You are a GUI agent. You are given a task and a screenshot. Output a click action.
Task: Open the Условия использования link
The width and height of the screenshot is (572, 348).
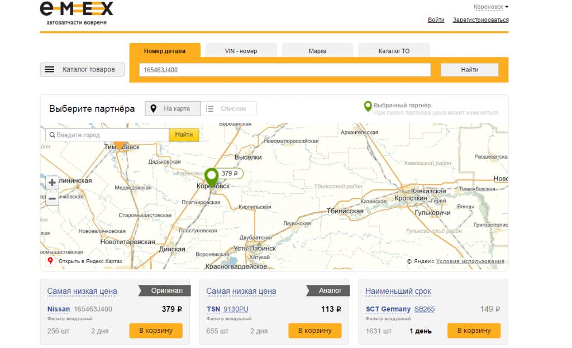click(x=470, y=261)
